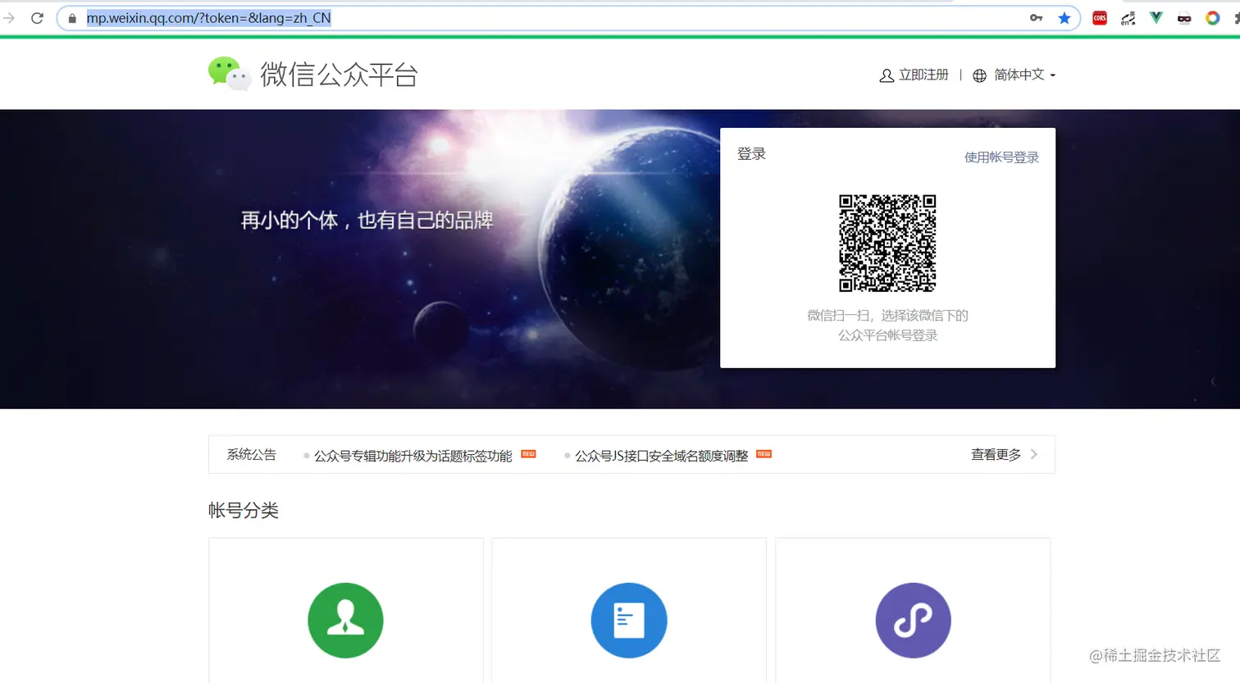Click the 微信扫一扫 scan instruction text

887,326
